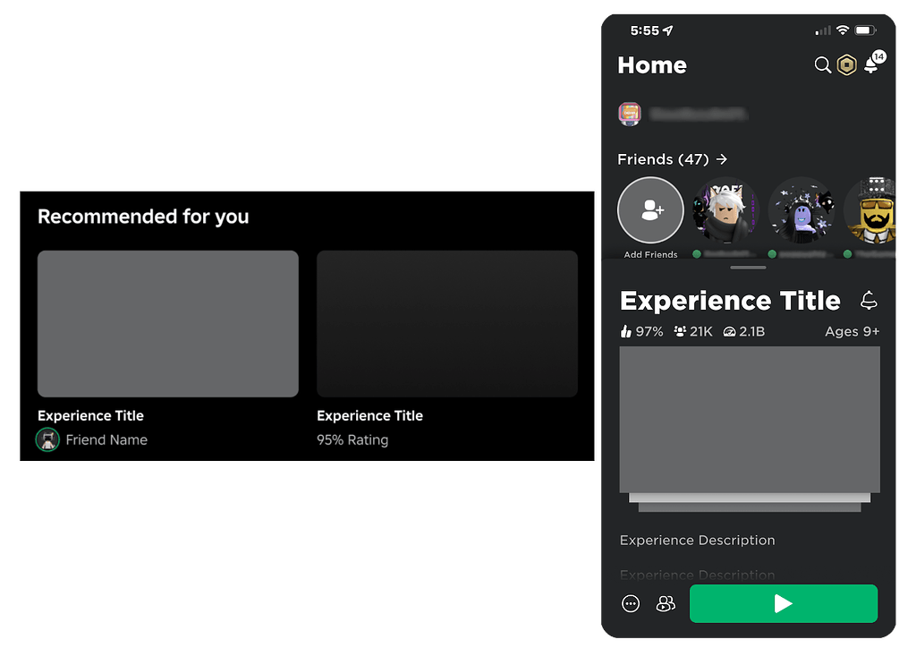This screenshot has width=916, height=648.
Task: Tap the battery icon in status bar
Action: click(865, 30)
